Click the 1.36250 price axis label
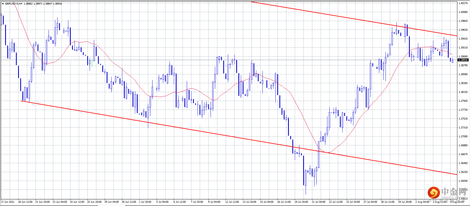Image resolution: width=470 pixels, height=206 pixels. coord(463,172)
